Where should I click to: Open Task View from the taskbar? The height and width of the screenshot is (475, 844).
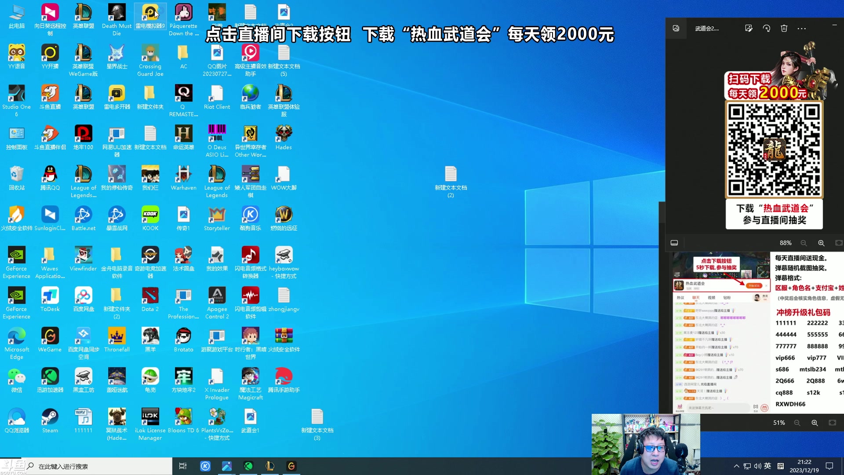click(x=183, y=466)
